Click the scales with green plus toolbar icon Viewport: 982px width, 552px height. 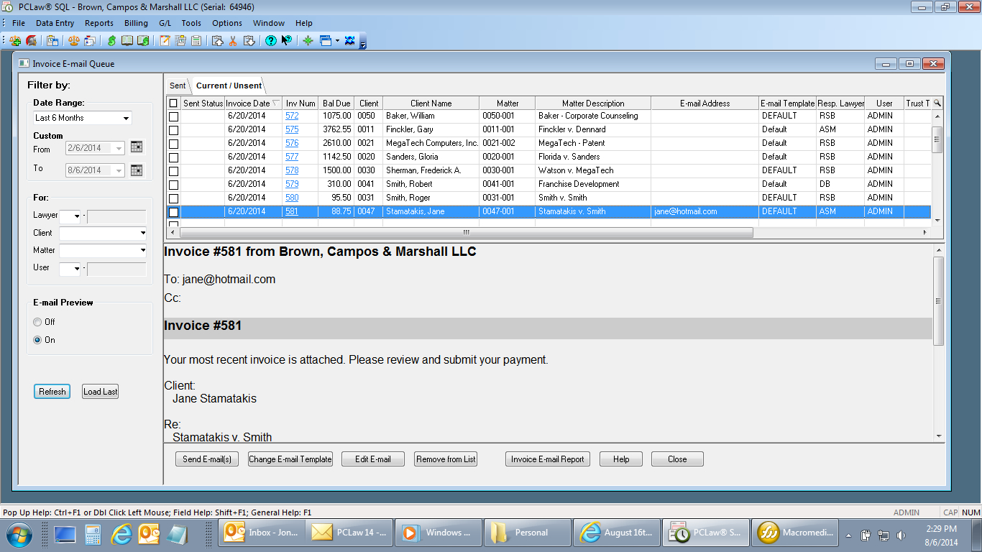[x=15, y=41]
